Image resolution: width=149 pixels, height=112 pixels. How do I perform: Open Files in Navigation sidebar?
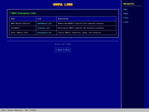tap(126, 18)
